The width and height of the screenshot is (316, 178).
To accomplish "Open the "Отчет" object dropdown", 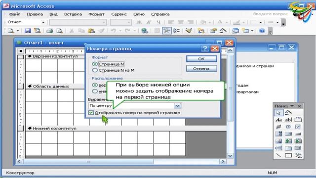I will tap(43, 22).
